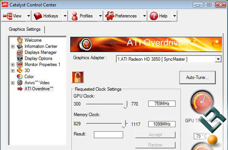Minimize the Catalyst Control Center window
The height and width of the screenshot is (150, 228).
tap(198, 5)
